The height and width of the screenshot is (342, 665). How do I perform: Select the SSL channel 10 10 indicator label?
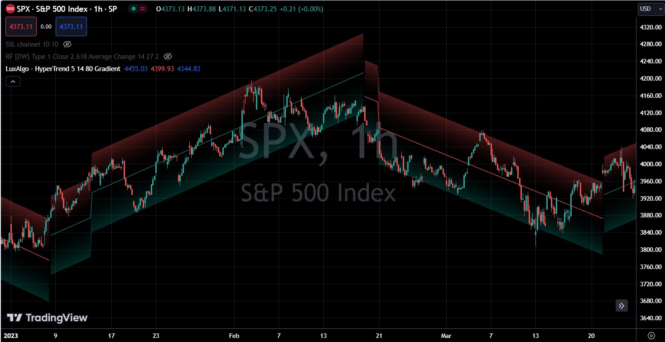click(32, 44)
